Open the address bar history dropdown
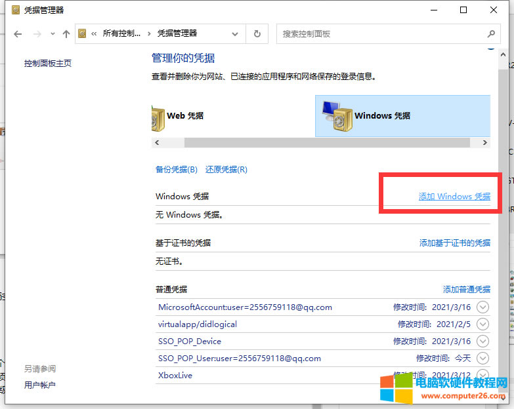 click(235, 33)
